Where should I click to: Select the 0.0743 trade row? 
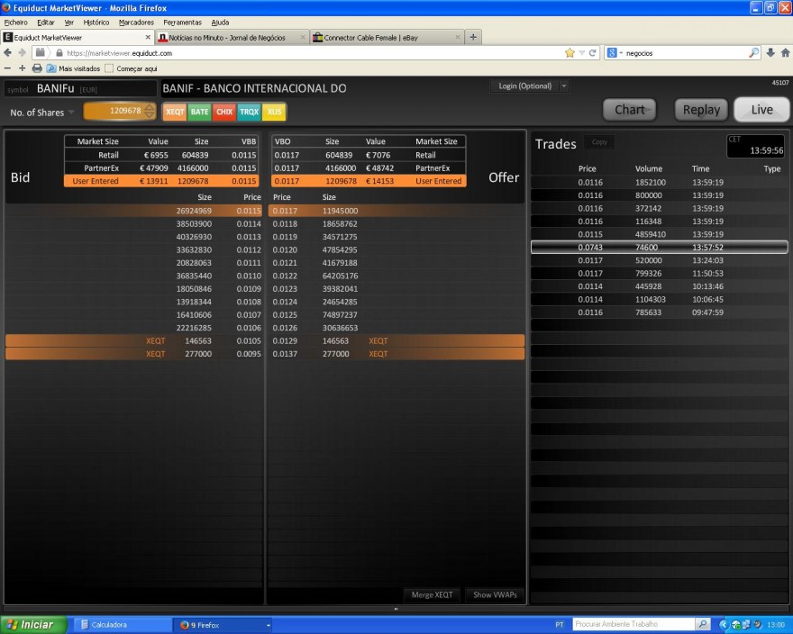click(659, 248)
